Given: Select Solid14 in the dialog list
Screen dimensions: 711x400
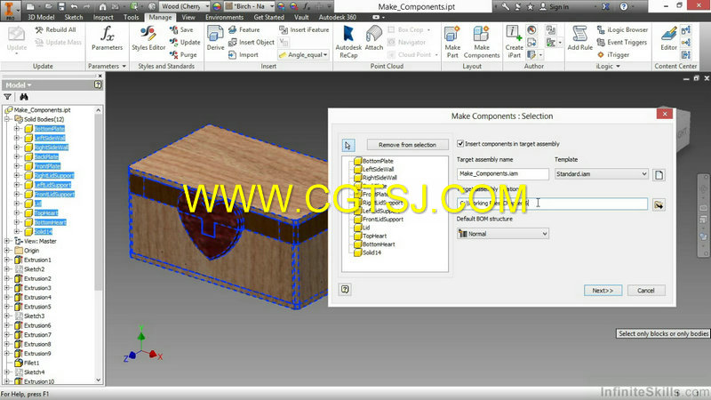Looking at the screenshot, I should click(x=371, y=252).
